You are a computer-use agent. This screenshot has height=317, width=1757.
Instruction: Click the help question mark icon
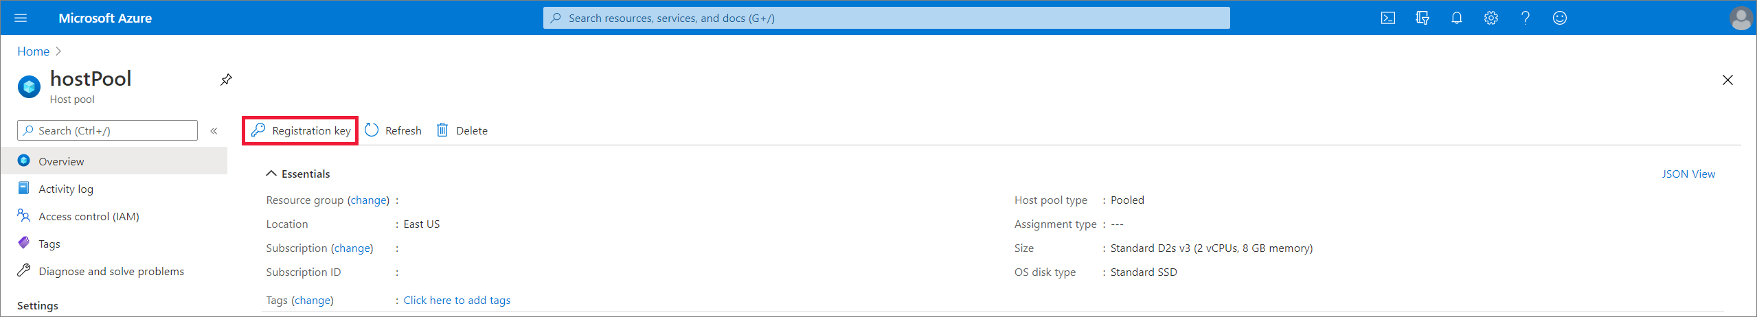(1525, 18)
